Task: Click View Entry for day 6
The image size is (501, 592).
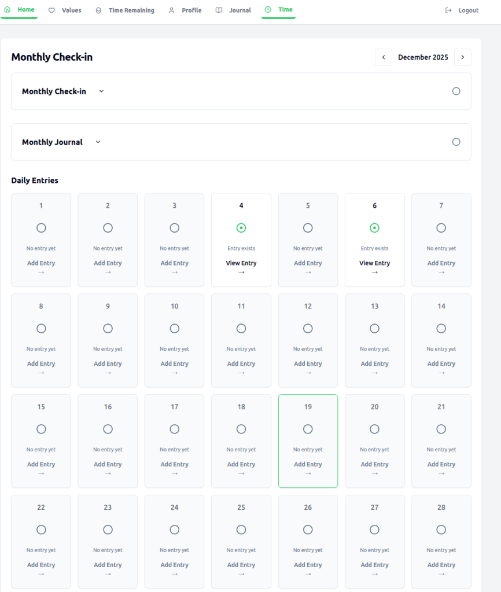Action: pos(374,263)
